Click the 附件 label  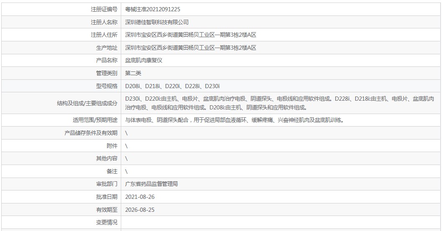pos(112,146)
